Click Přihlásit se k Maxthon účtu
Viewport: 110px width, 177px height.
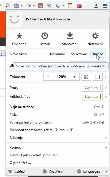coord(48,19)
